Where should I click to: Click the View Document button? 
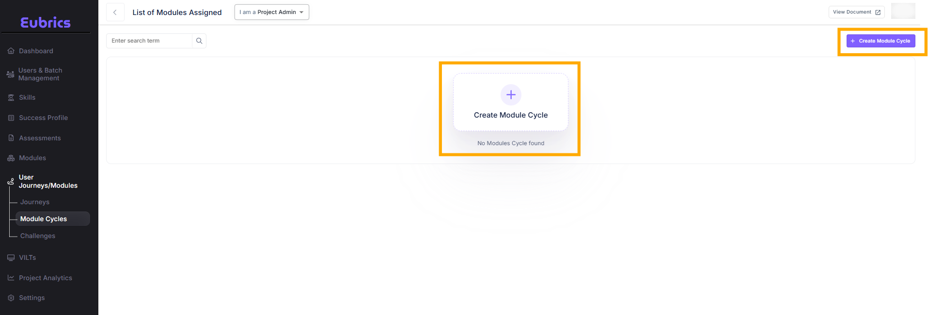pyautogui.click(x=856, y=12)
